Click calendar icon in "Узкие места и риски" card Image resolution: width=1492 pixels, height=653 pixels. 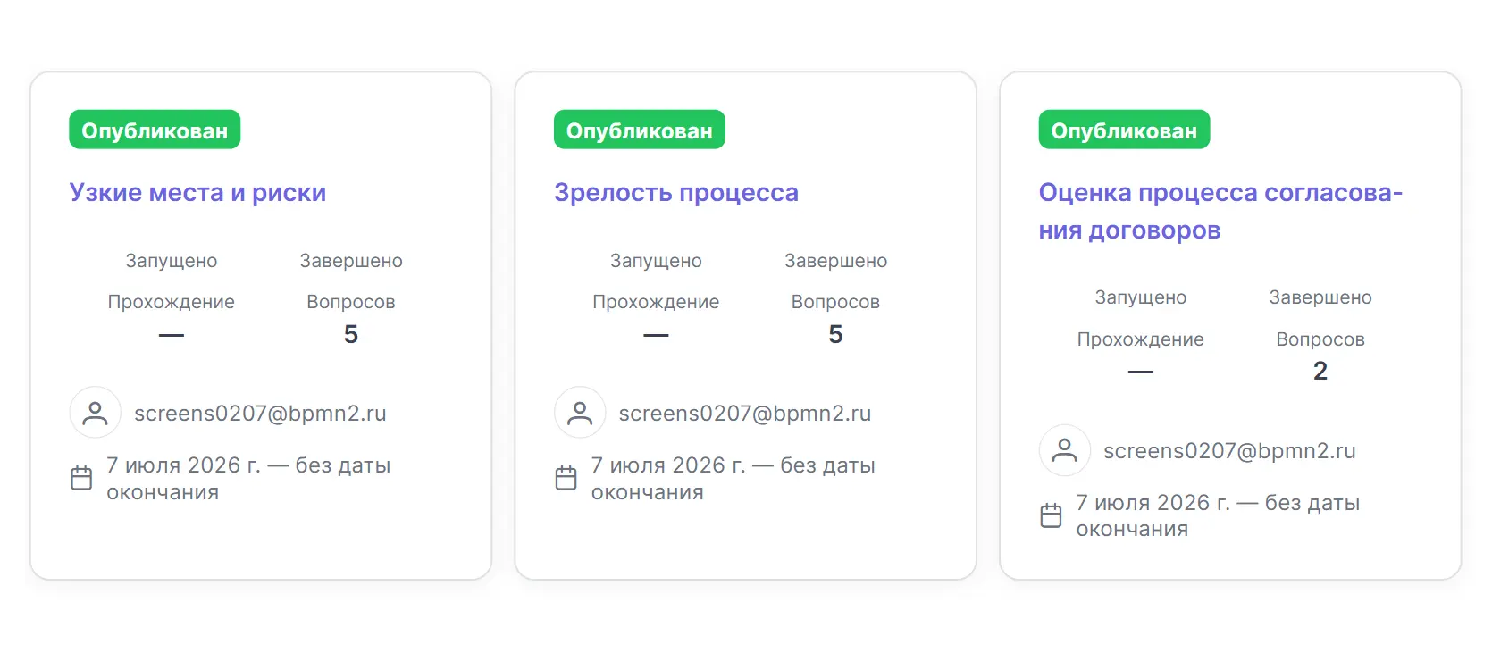tap(81, 478)
